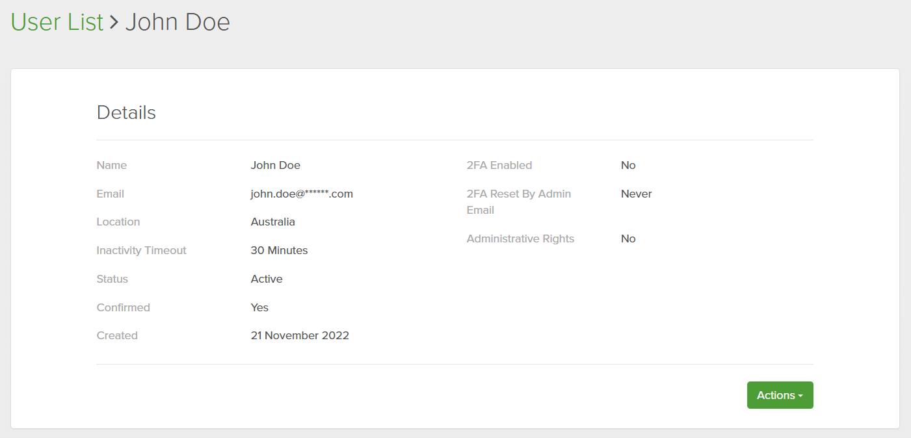Screen dimensions: 911x438
Task: Click the John Doe breadcrumb title
Action: [178, 22]
